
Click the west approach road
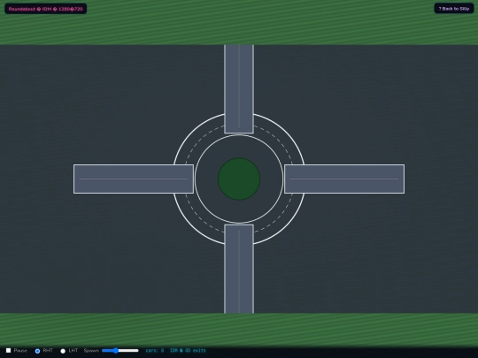[134, 179]
